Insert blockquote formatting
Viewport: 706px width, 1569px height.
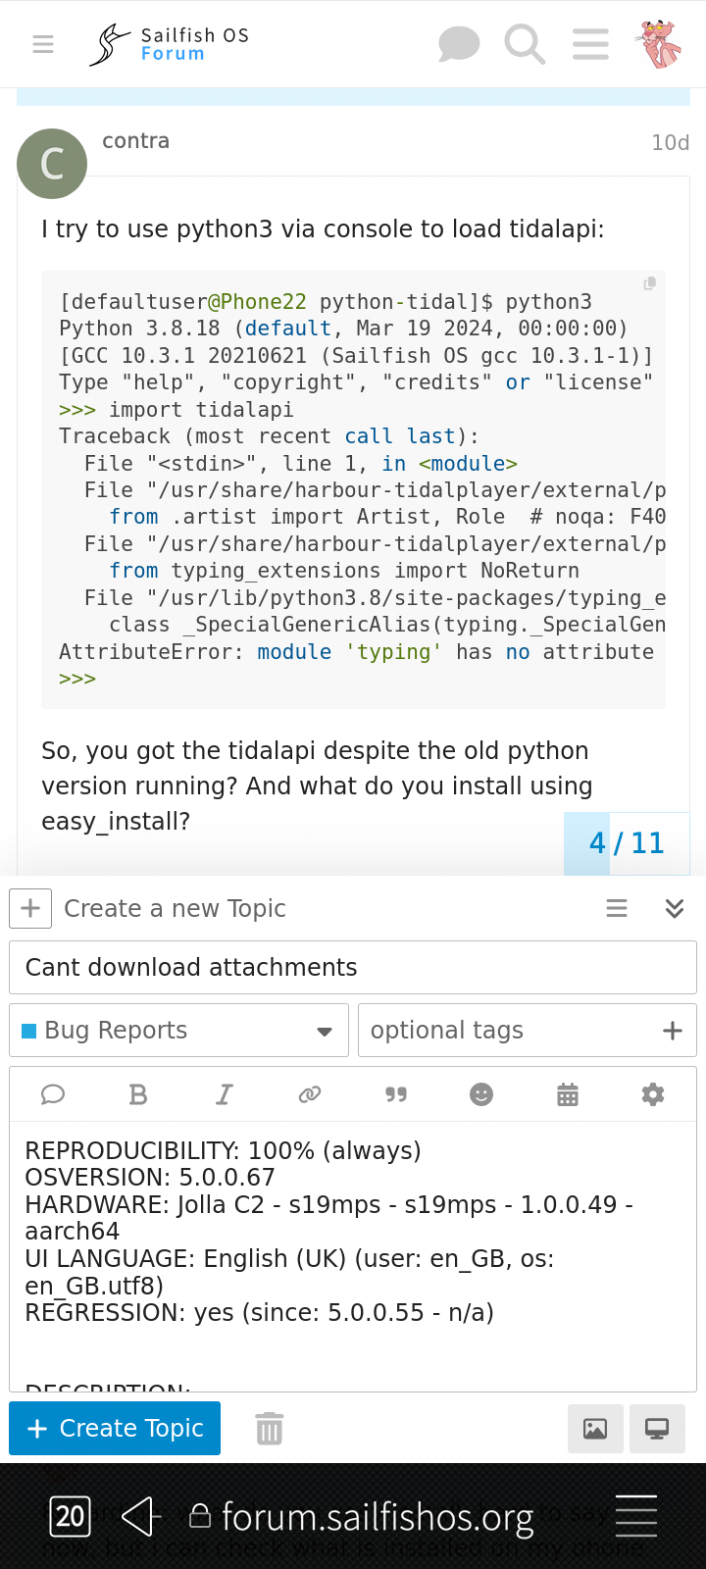(x=396, y=1094)
